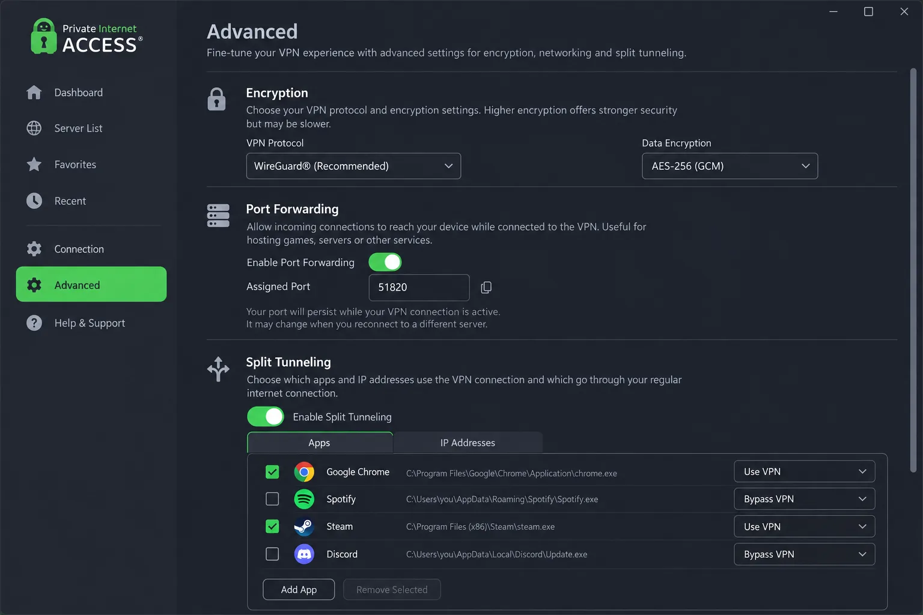Switch to the IP Addresses tab

468,443
